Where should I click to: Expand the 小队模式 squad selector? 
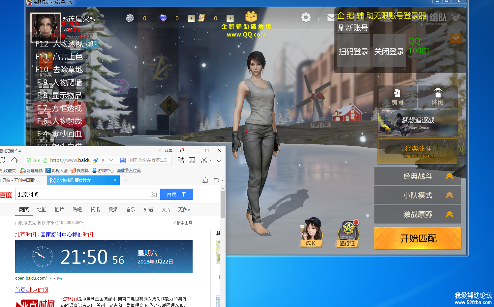[x=417, y=195]
